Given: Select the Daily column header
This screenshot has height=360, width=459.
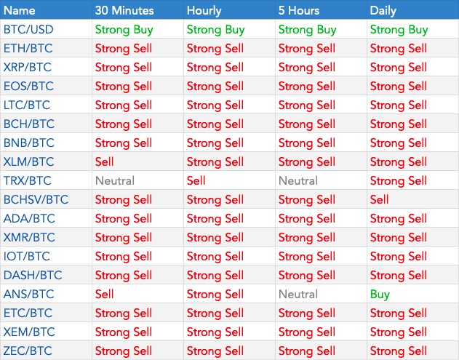Looking at the screenshot, I should (383, 11).
